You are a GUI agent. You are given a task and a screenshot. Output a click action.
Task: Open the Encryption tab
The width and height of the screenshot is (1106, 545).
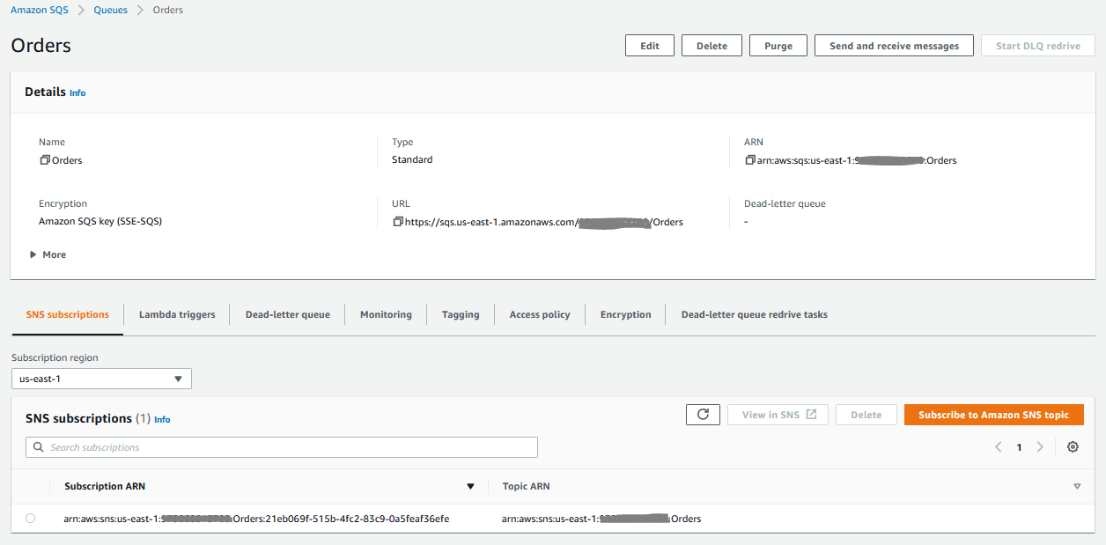point(626,314)
